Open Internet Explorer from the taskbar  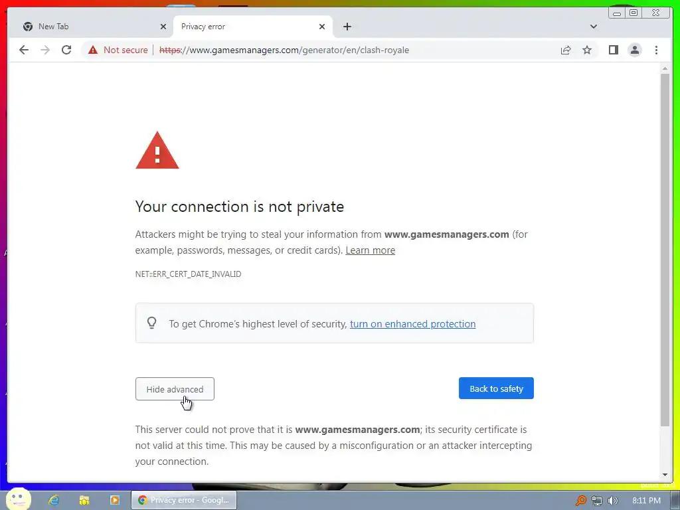pos(54,500)
